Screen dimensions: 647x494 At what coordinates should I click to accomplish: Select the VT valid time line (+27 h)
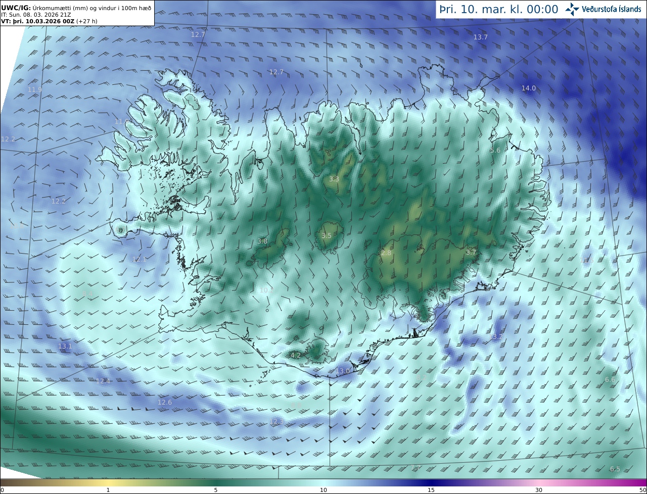pyautogui.click(x=49, y=22)
